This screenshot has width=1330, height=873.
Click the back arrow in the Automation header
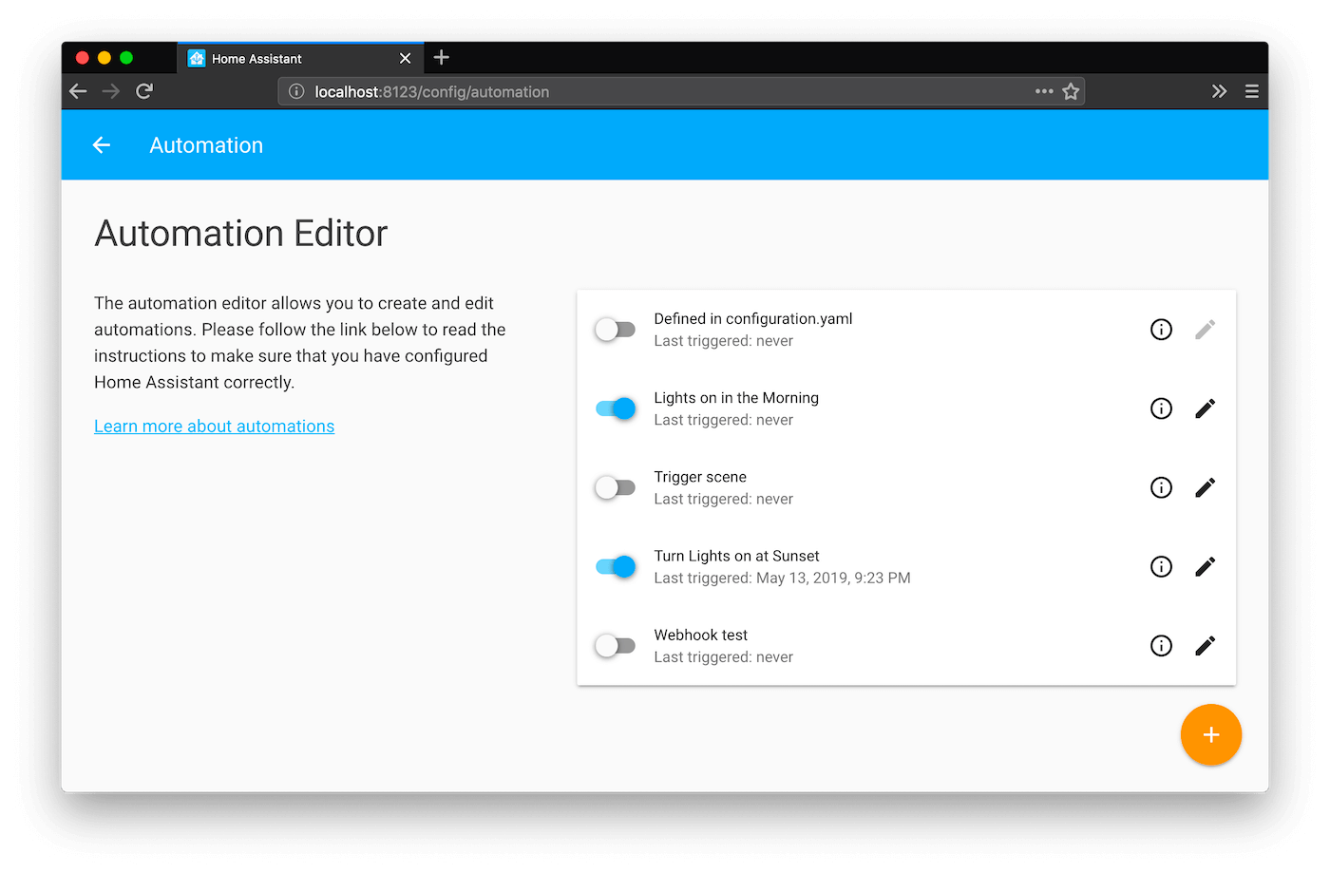coord(102,144)
